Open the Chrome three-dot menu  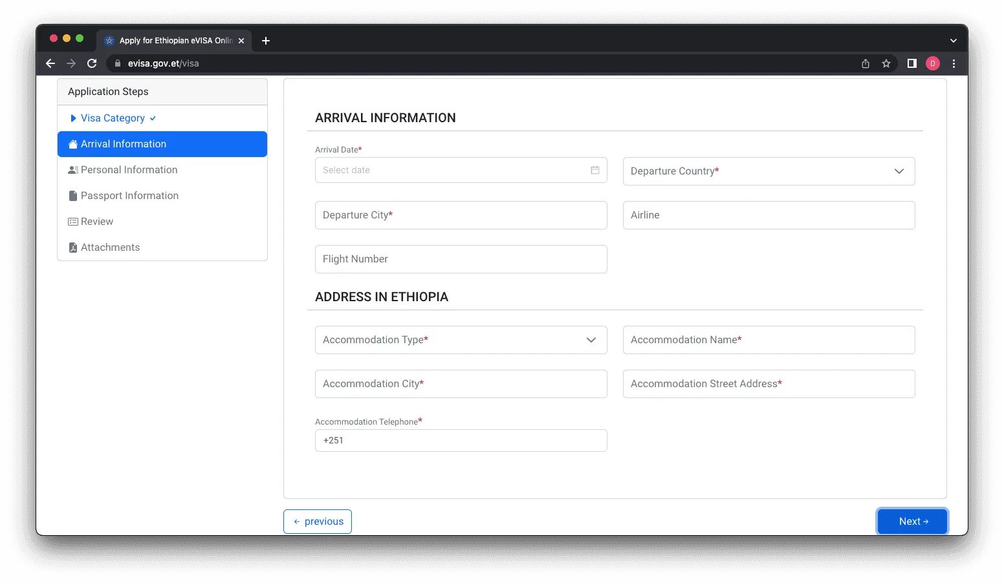954,63
